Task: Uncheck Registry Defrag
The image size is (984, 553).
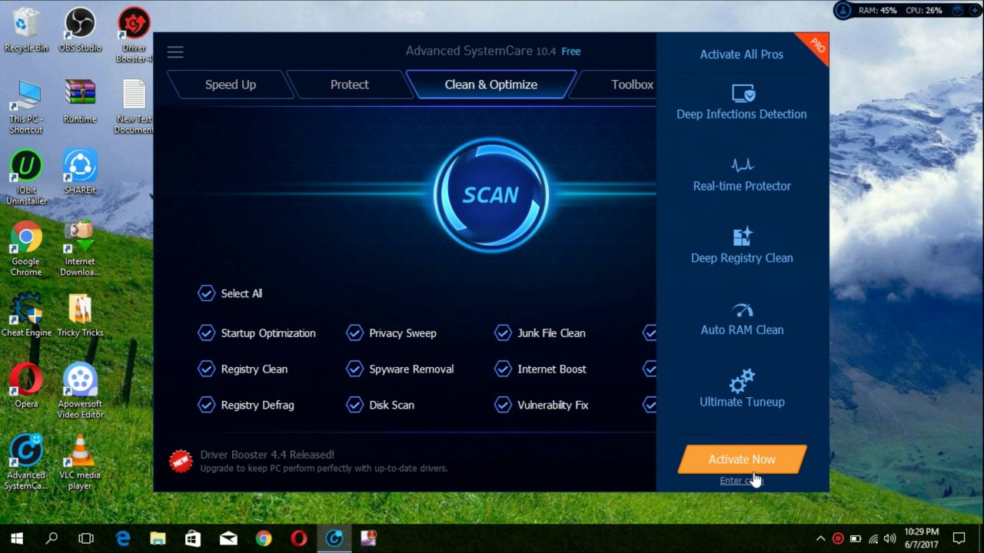Action: pos(206,405)
